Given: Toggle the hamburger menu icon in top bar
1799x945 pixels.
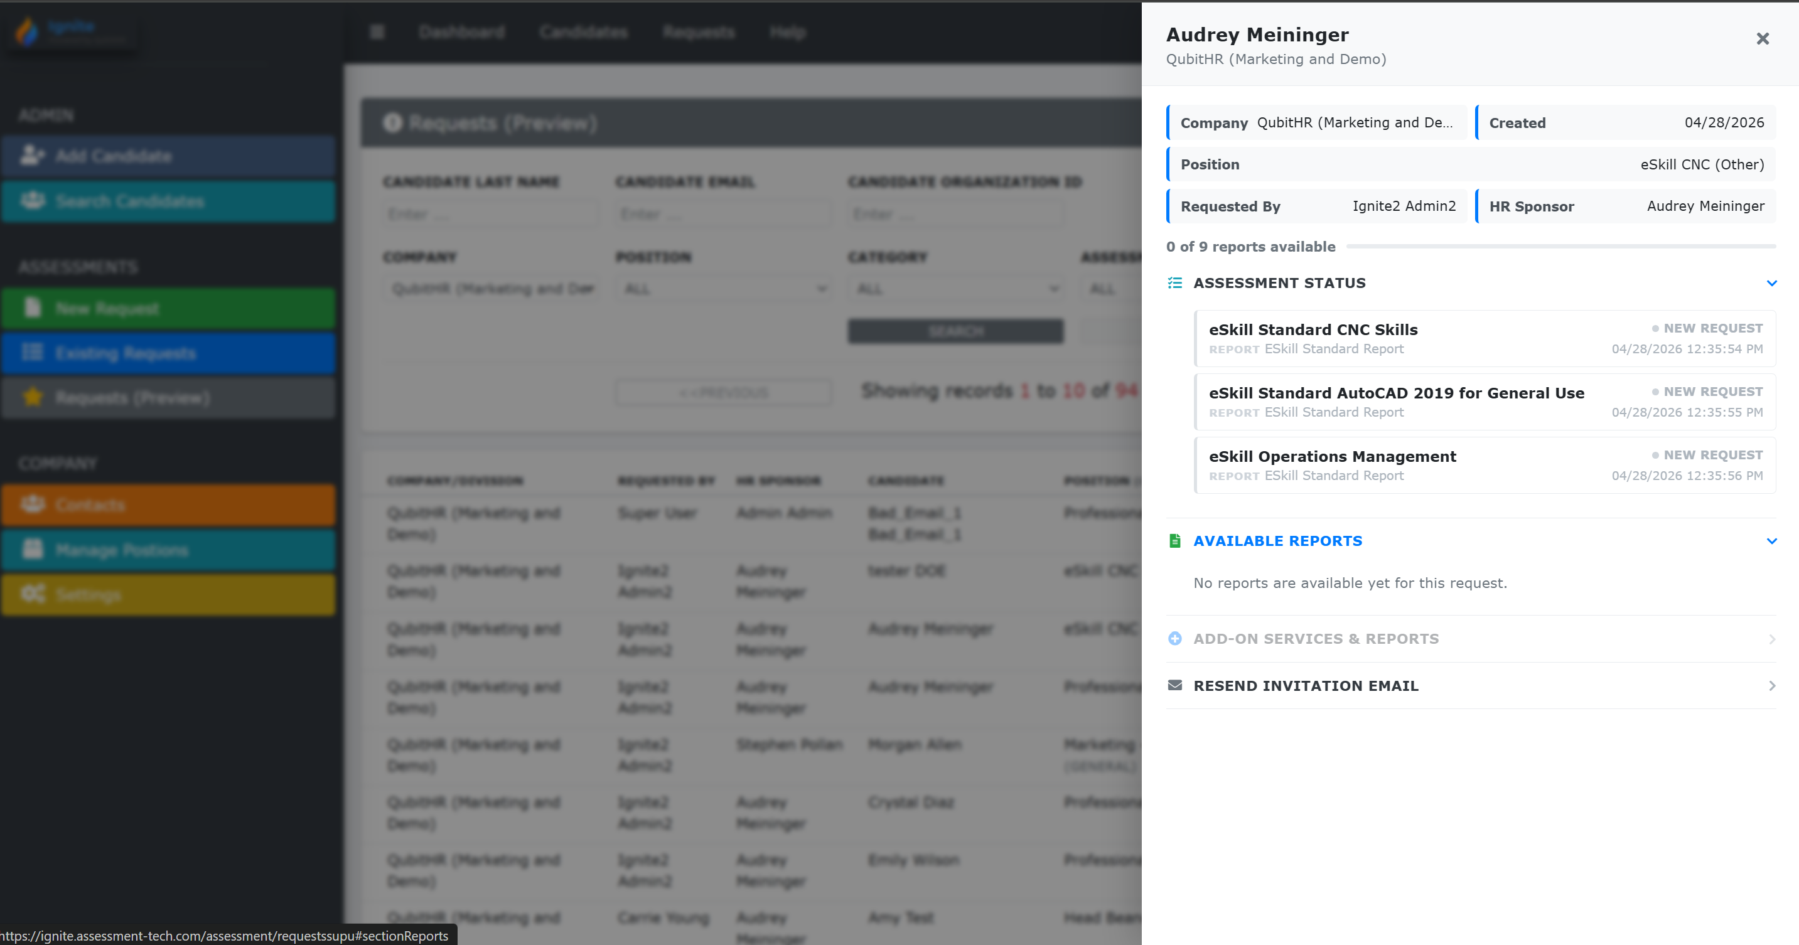Looking at the screenshot, I should [x=377, y=31].
